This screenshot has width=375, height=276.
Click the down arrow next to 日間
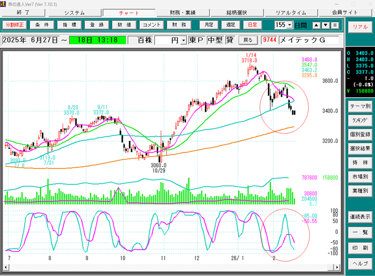click(325, 25)
